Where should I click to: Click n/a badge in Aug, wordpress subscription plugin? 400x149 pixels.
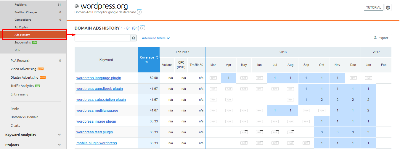tap(290, 100)
